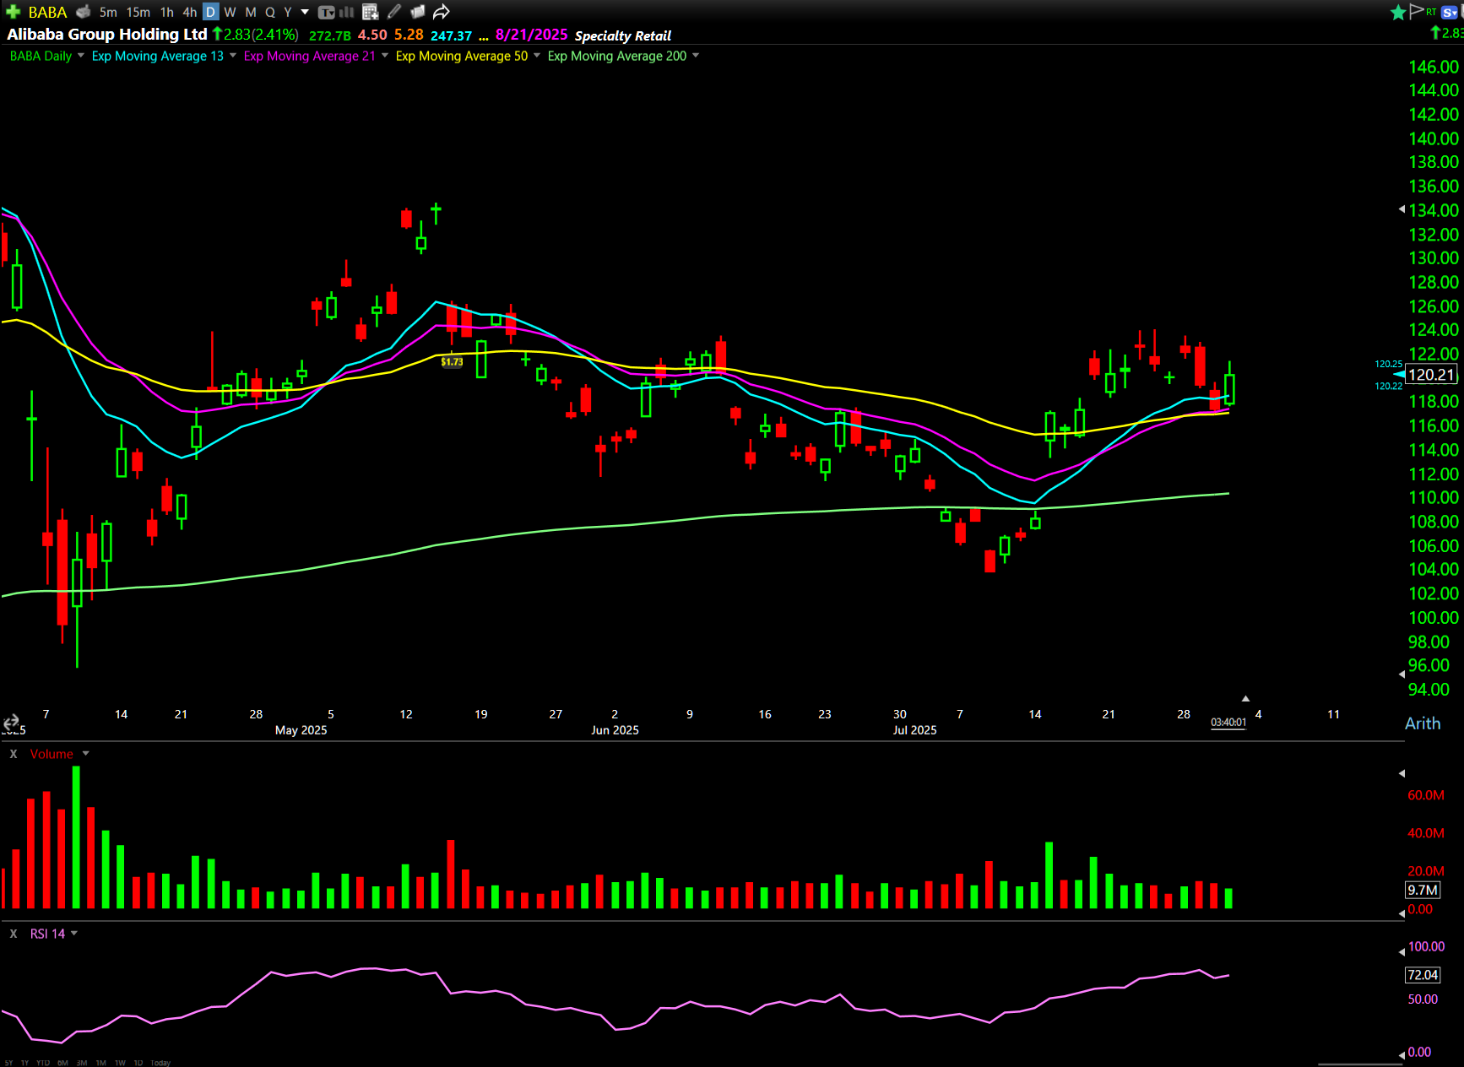Close the RSI 14 pane with X
The height and width of the screenshot is (1067, 1464).
click(x=14, y=934)
